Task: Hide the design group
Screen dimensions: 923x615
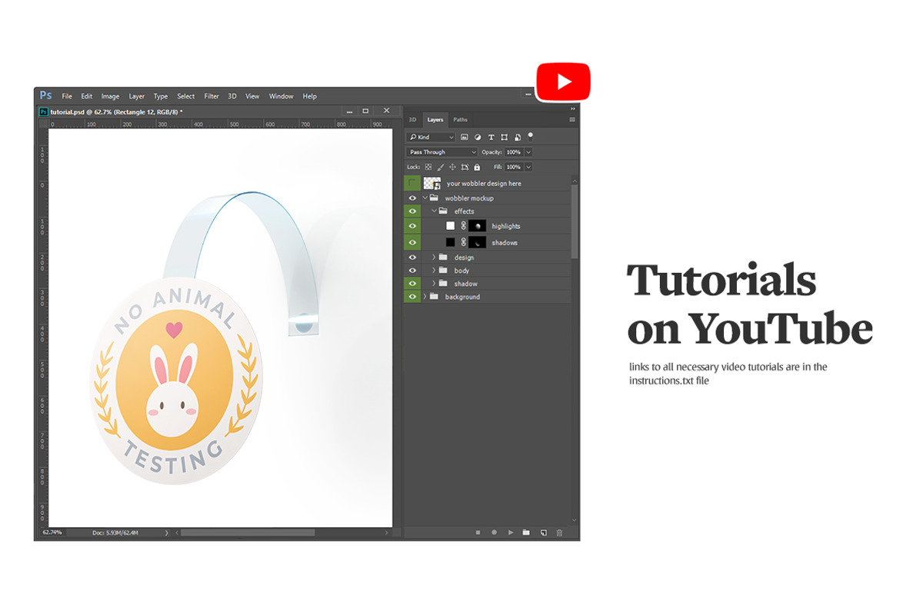Action: coord(412,258)
